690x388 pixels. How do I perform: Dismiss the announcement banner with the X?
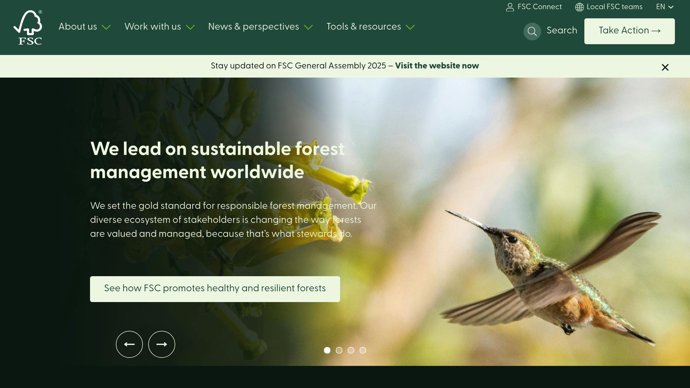click(x=665, y=67)
